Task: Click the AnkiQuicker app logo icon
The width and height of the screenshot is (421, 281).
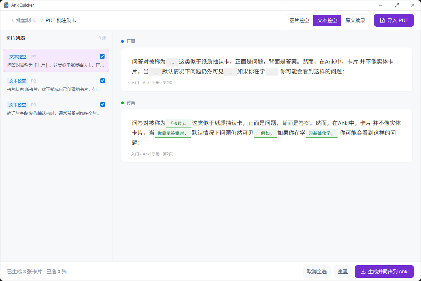Action: (6, 5)
